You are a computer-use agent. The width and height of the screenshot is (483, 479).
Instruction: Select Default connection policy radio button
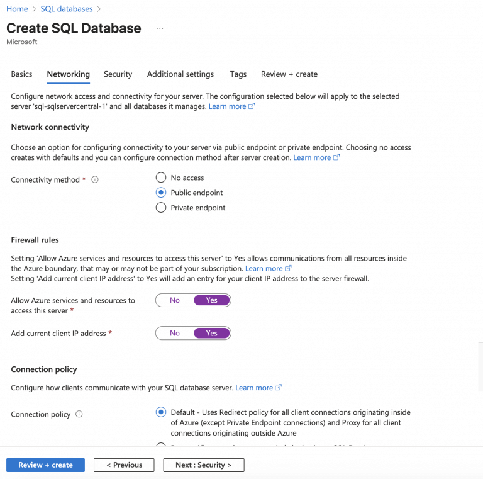[161, 412]
